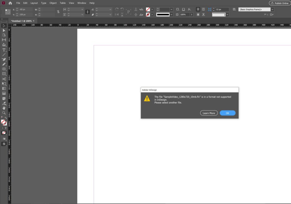Toggle constrain proportions for scaling chain
Image resolution: width=291 pixels, height=204 pixels.
(88, 12)
